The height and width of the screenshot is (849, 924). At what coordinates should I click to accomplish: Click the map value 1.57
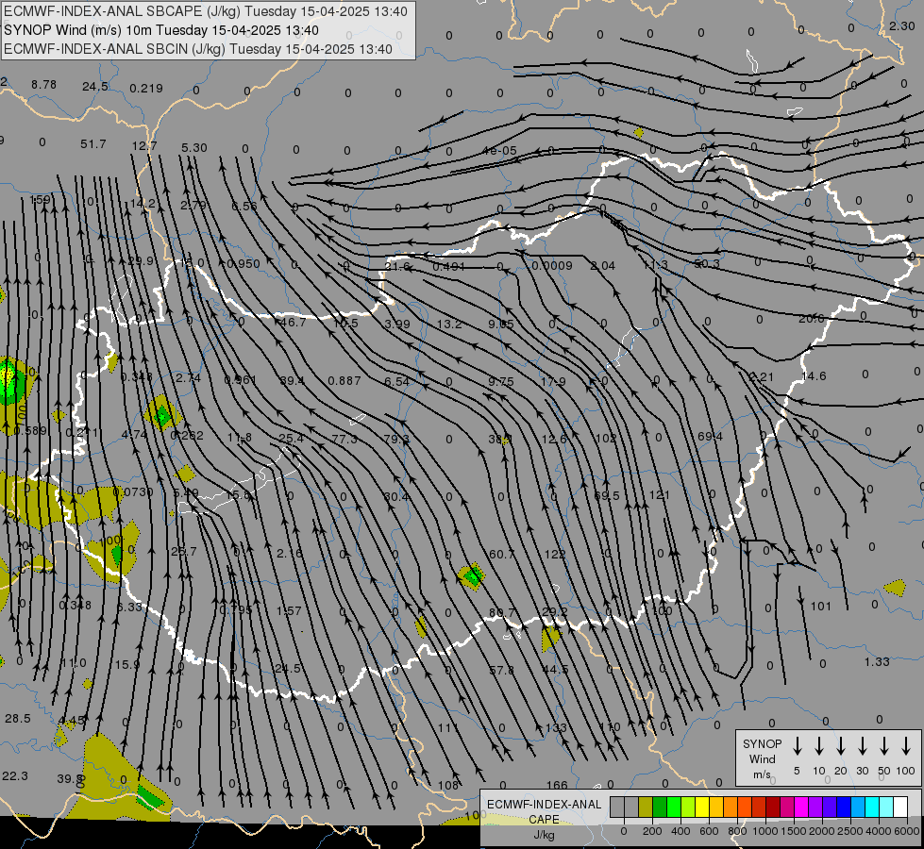click(289, 611)
